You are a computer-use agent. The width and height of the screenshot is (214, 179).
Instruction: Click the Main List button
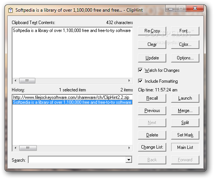pos(185,147)
